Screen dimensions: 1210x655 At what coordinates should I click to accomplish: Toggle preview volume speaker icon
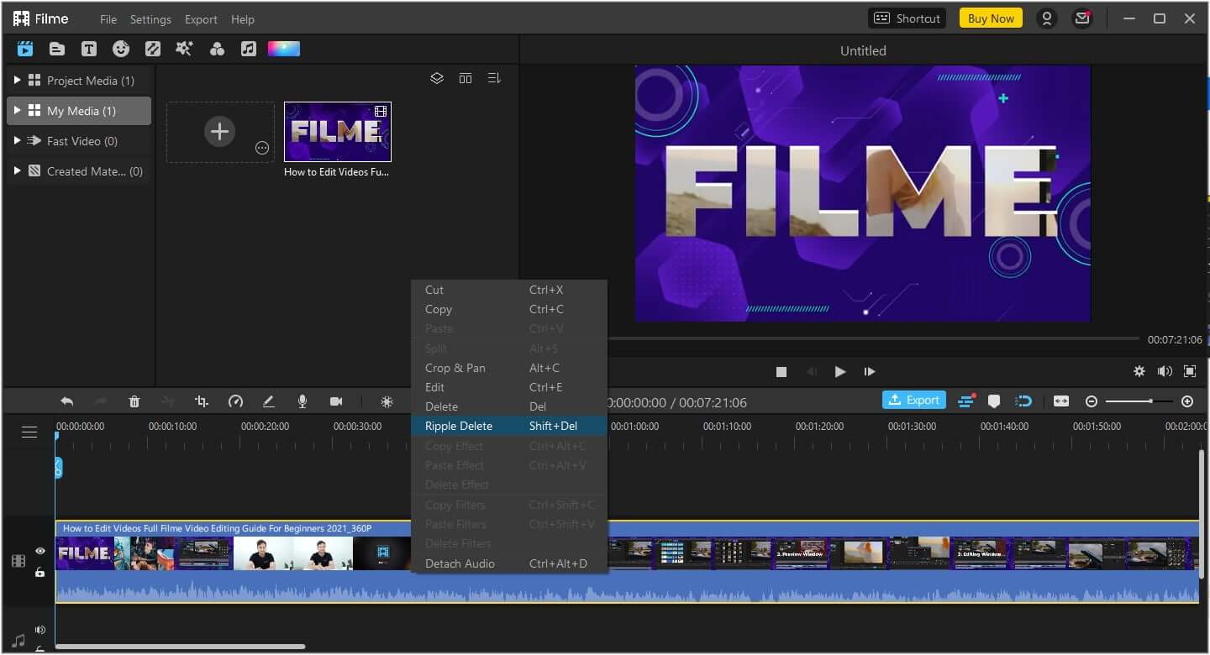pos(1165,371)
